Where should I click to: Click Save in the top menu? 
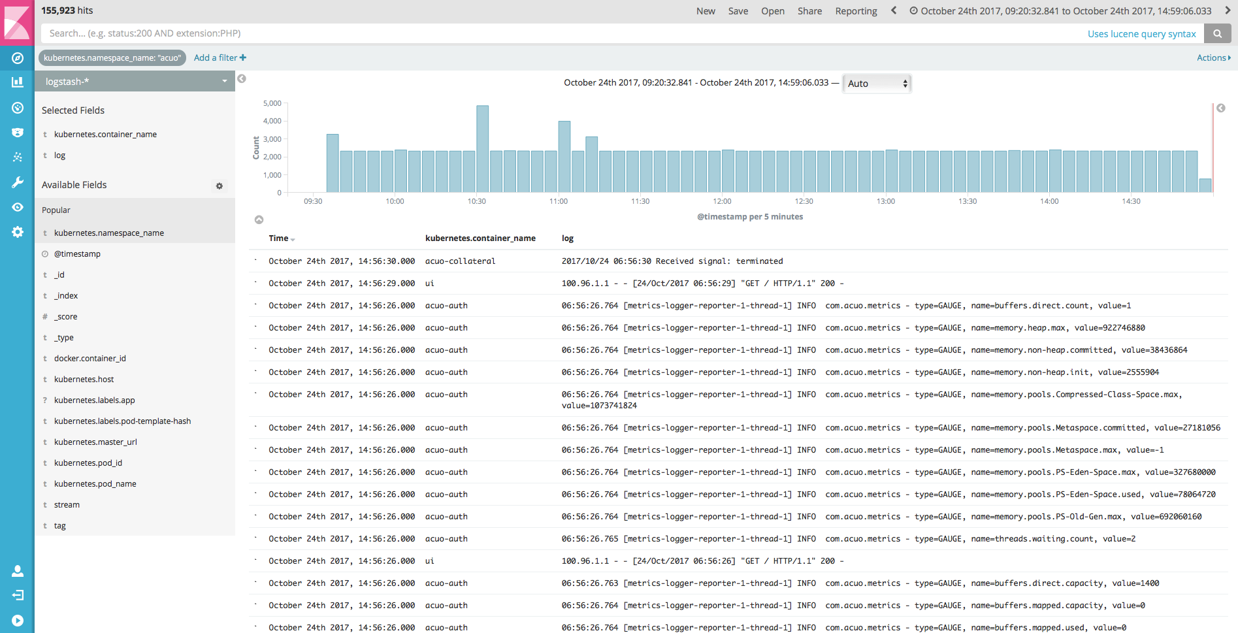[x=738, y=11]
